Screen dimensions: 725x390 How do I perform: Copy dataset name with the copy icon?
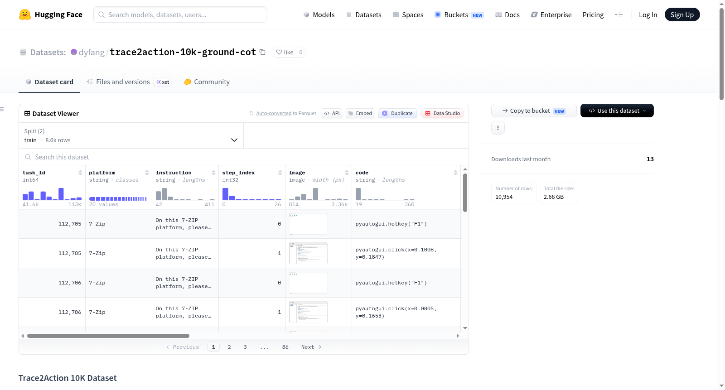click(x=262, y=52)
